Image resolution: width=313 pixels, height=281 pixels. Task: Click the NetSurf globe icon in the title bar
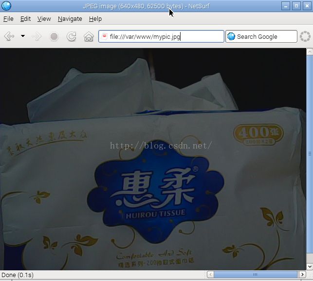tap(6, 6)
